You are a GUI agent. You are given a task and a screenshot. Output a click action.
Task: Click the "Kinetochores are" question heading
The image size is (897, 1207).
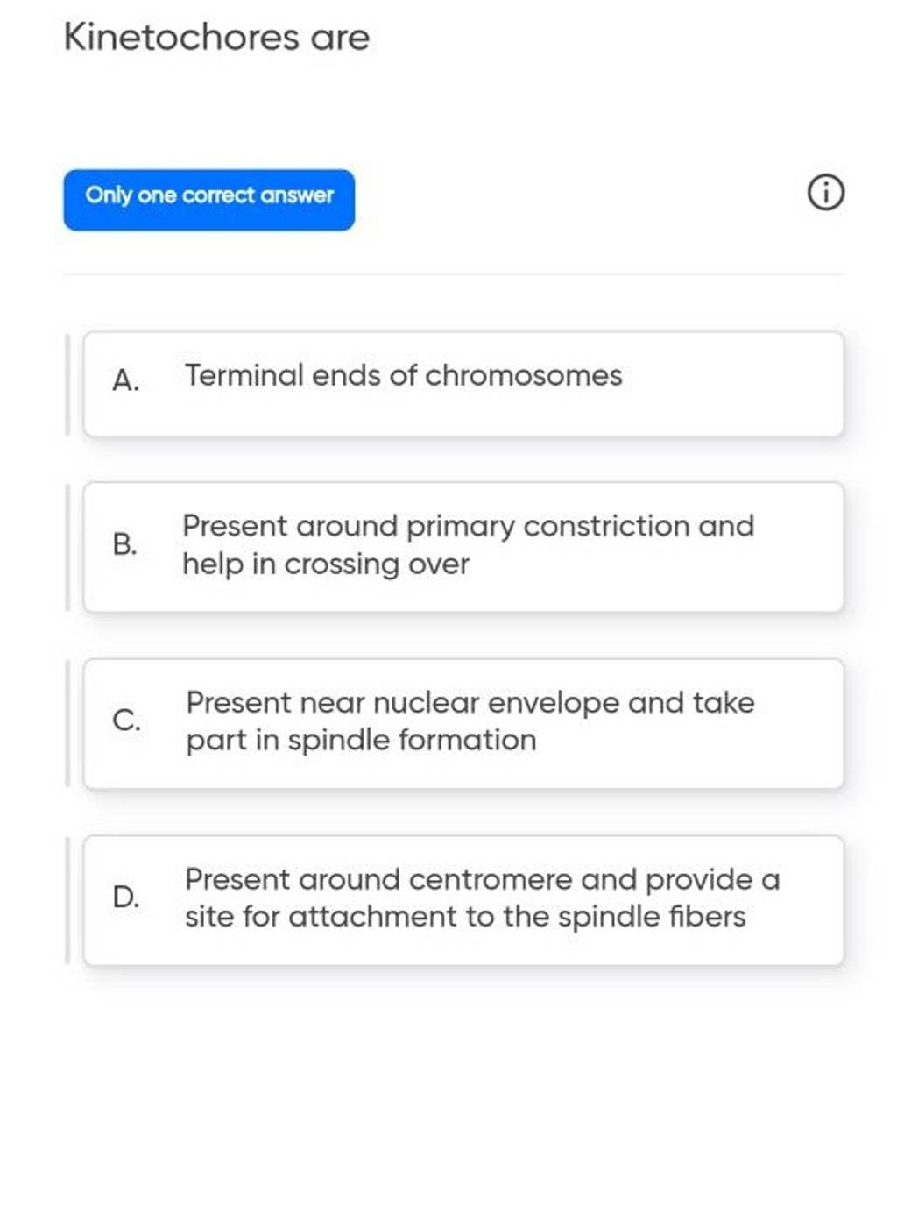[x=217, y=38]
